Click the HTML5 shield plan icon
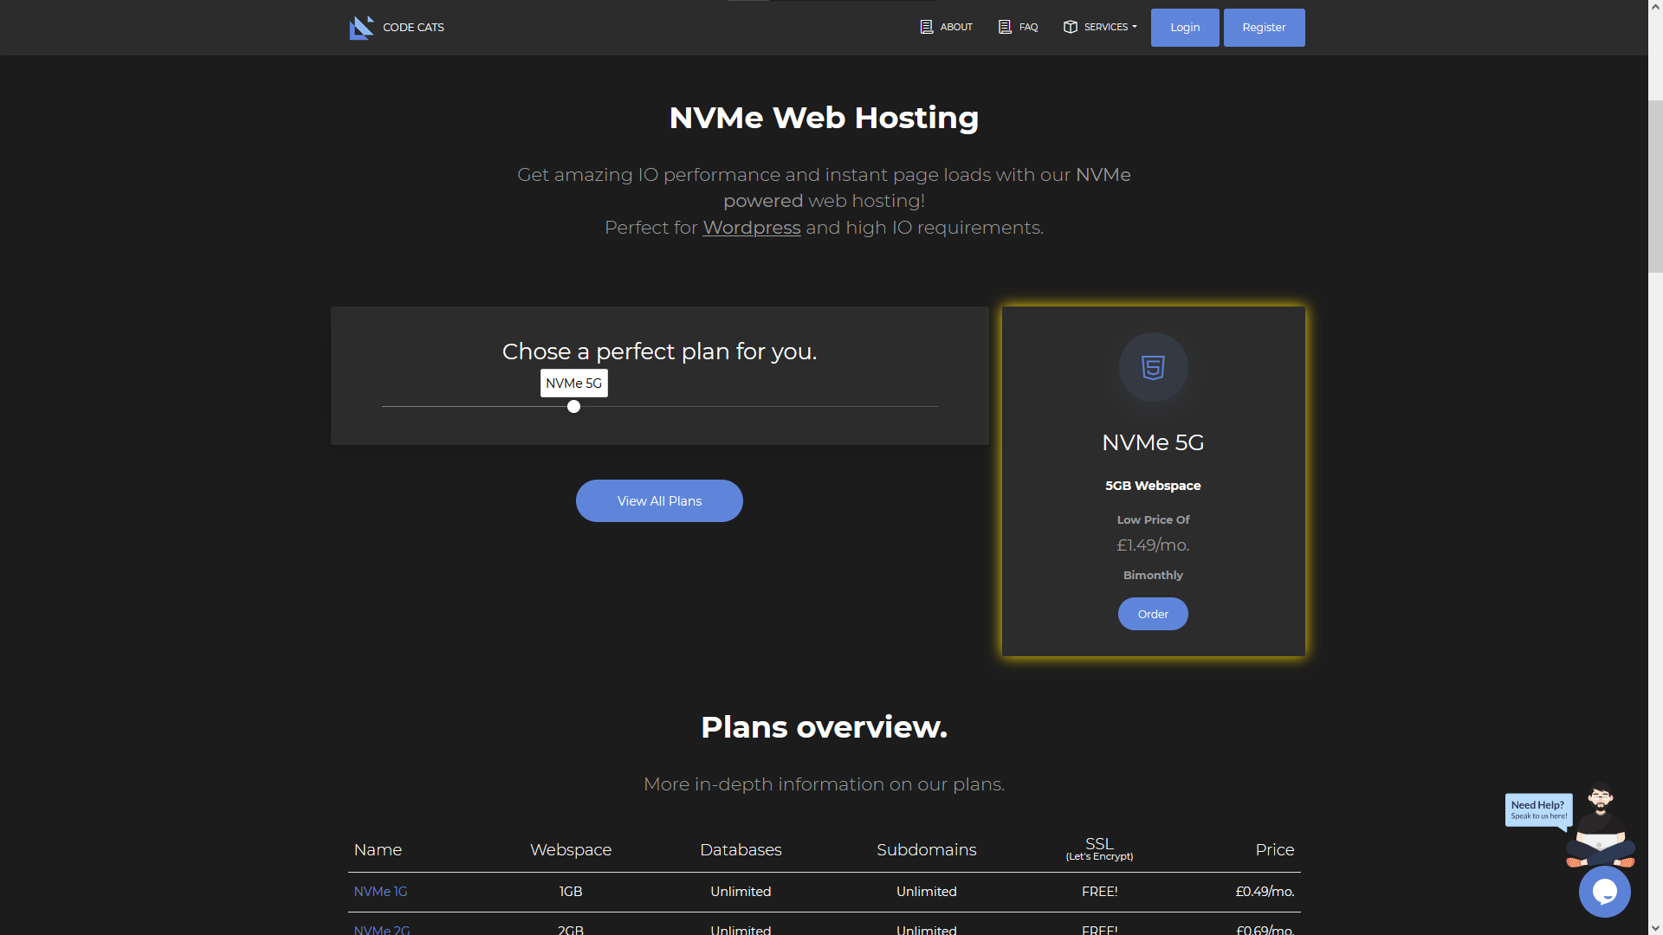This screenshot has height=935, width=1663. [1153, 367]
